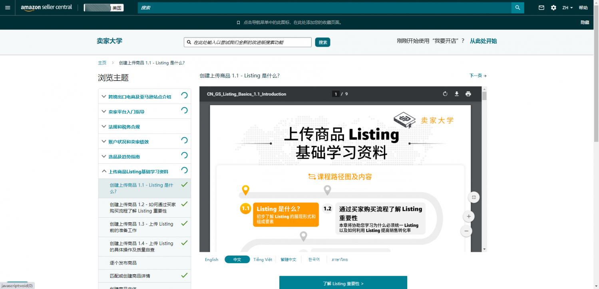The height and width of the screenshot is (289, 599).
Task: Click 了解 Listing 重要性 button
Action: (343, 283)
